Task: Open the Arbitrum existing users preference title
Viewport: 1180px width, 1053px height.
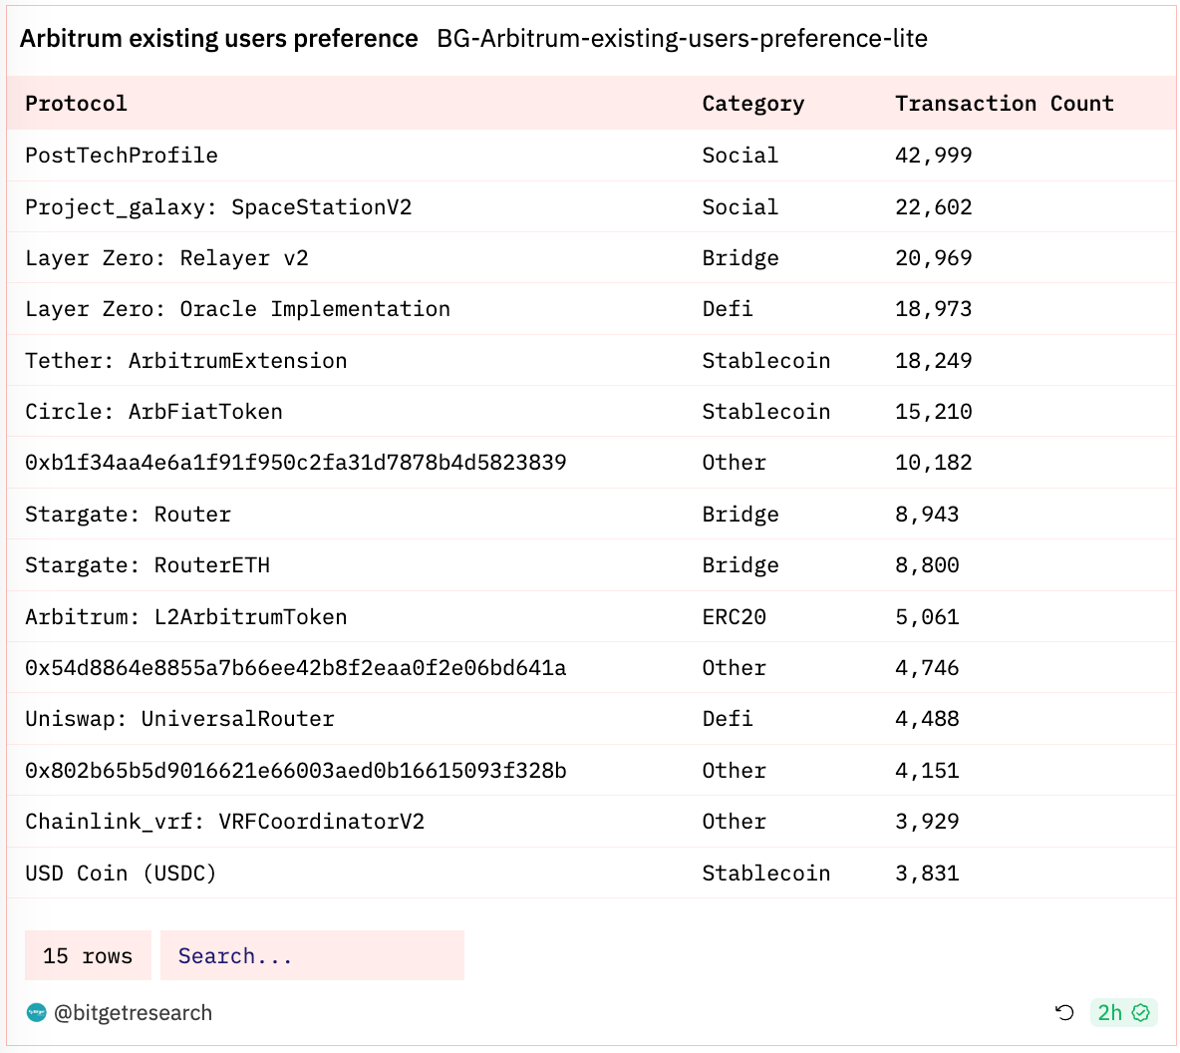Action: 218,39
